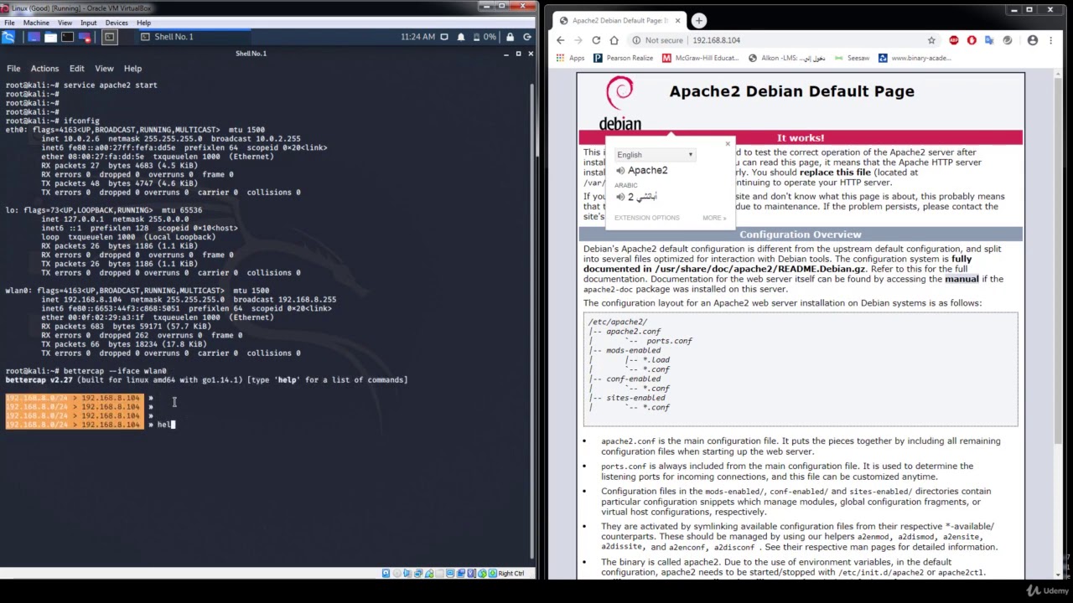
Task: Open the Chrome home page button
Action: [614, 40]
